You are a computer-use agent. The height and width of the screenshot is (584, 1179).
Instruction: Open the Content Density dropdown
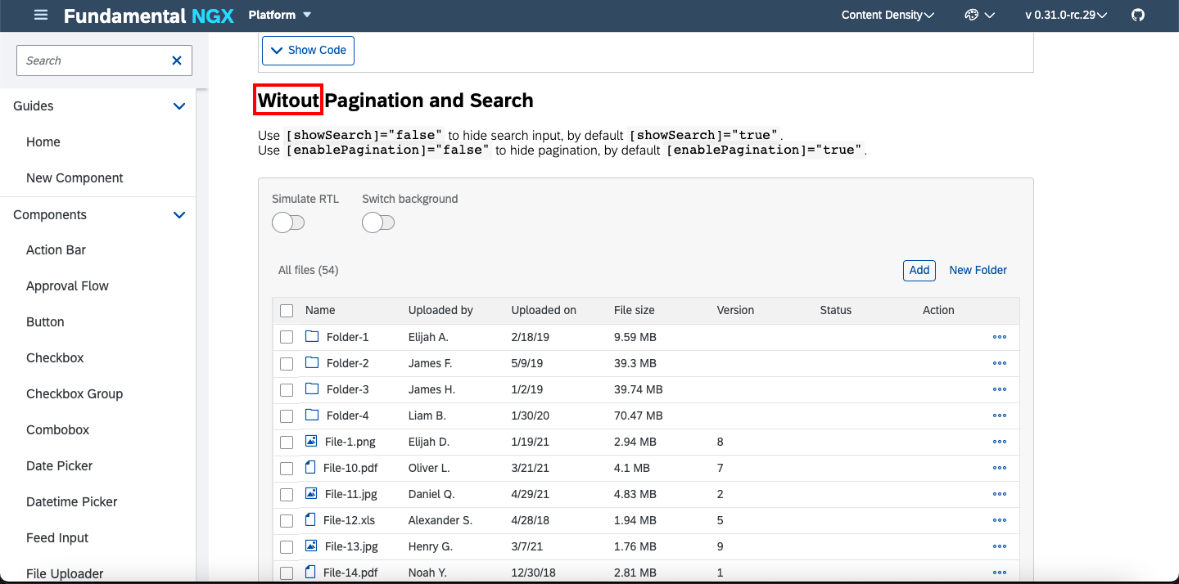click(x=888, y=15)
